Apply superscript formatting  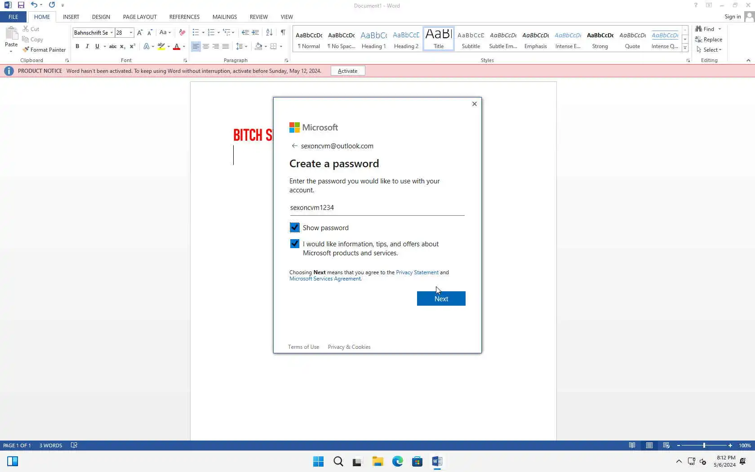point(133,46)
